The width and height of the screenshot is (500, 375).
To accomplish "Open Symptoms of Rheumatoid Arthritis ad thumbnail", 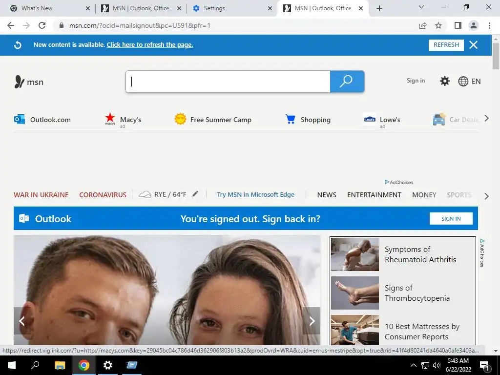I will click(355, 254).
